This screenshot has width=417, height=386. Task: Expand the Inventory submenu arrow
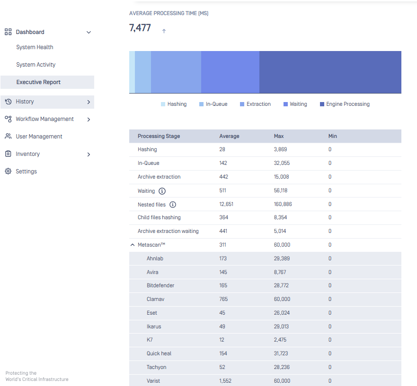(x=89, y=154)
